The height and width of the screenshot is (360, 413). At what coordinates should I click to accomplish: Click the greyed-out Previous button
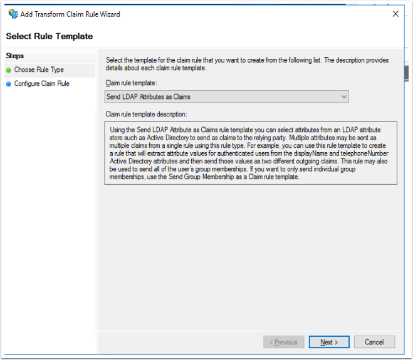(284, 342)
